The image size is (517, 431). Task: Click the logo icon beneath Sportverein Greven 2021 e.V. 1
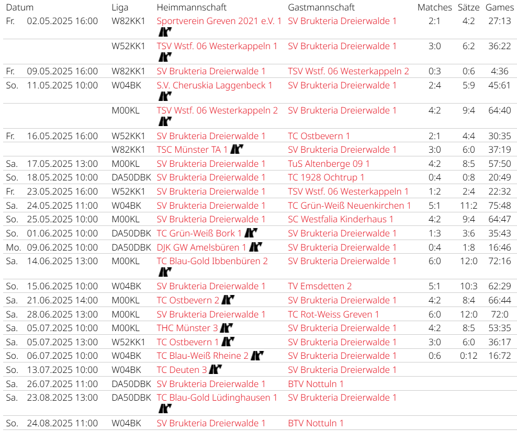pos(165,32)
